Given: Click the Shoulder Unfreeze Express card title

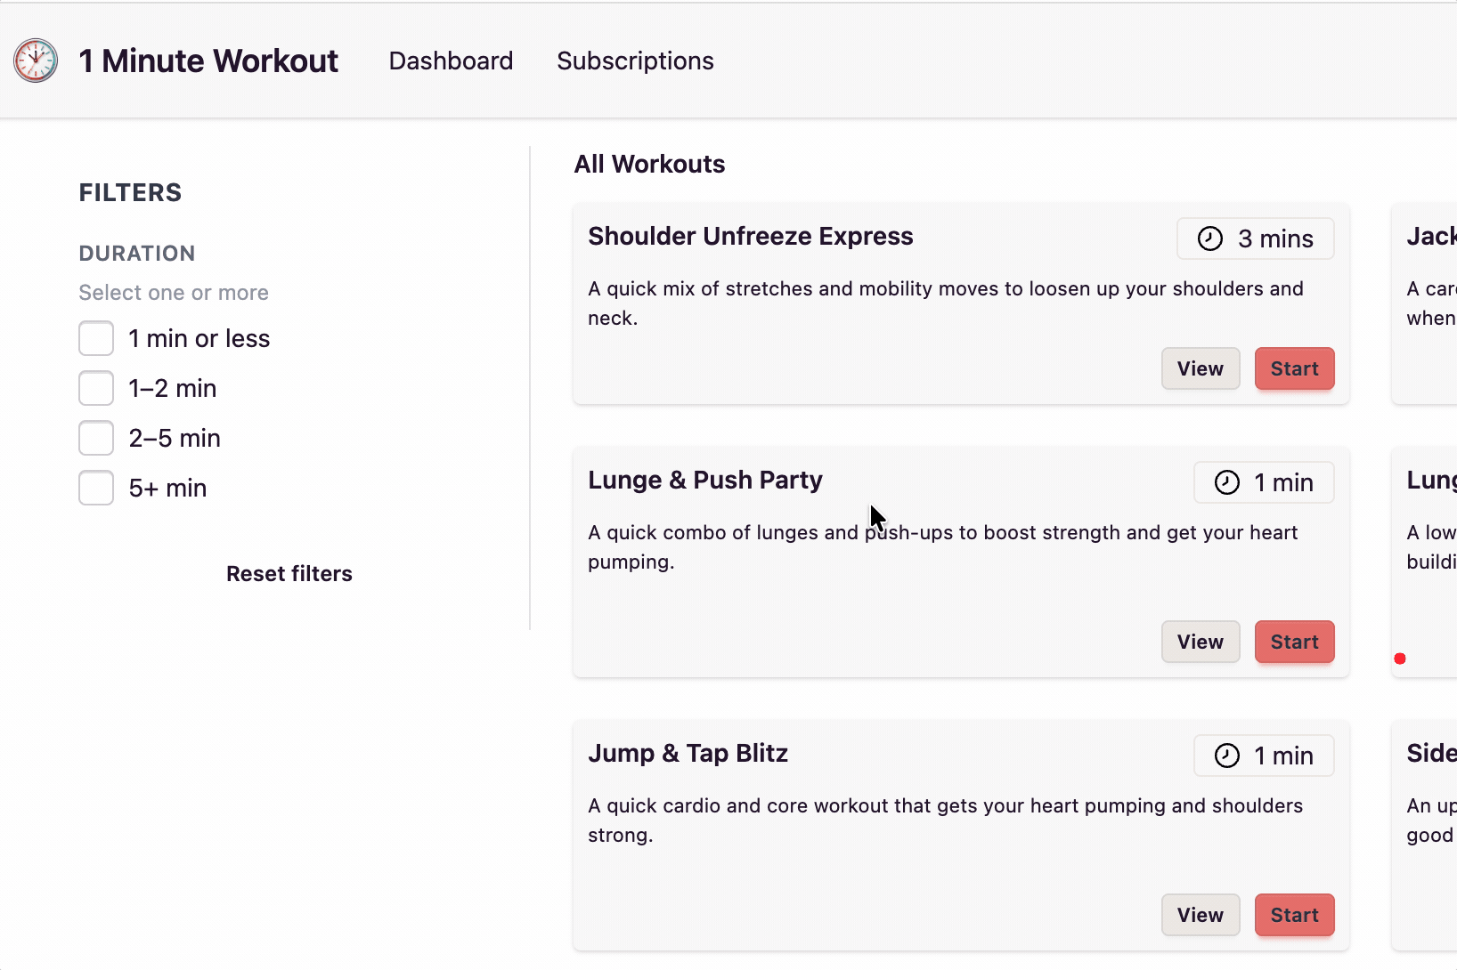Looking at the screenshot, I should (x=750, y=236).
